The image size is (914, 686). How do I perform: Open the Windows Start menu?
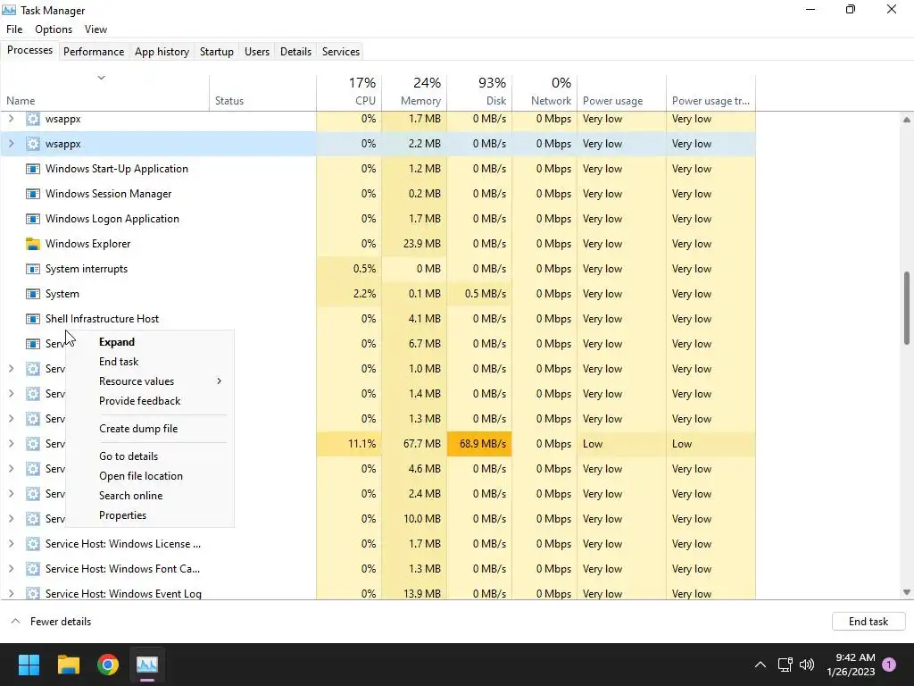tap(29, 665)
